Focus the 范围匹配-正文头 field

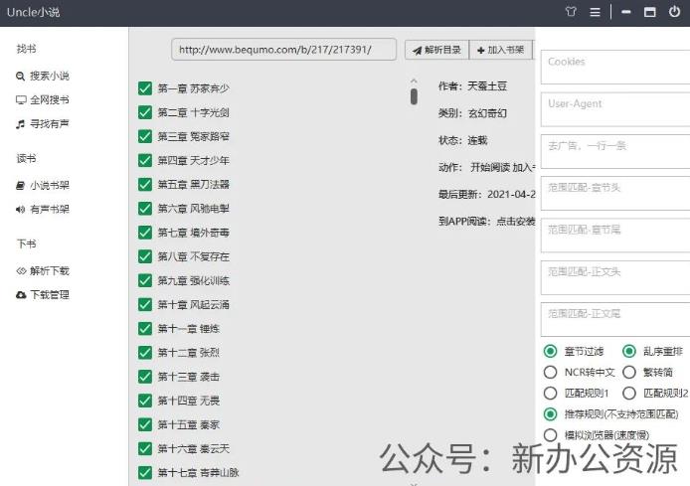[615, 277]
